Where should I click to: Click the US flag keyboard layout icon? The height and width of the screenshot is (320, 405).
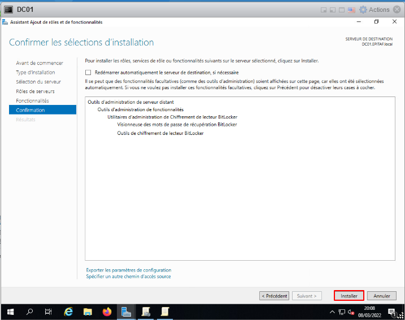pos(351,10)
